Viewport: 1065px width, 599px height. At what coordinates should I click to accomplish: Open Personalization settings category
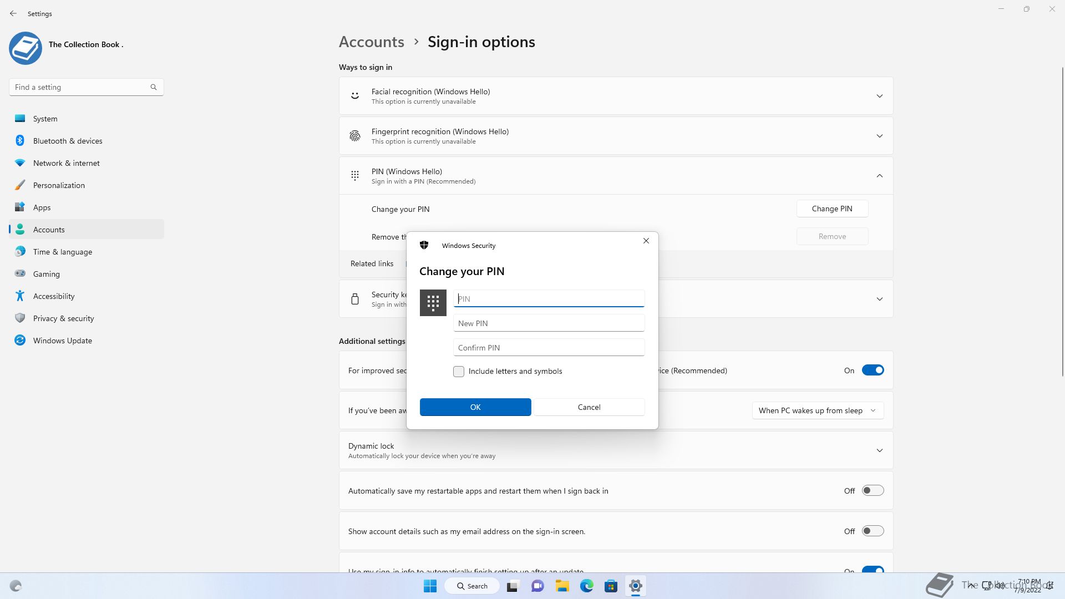87,185
